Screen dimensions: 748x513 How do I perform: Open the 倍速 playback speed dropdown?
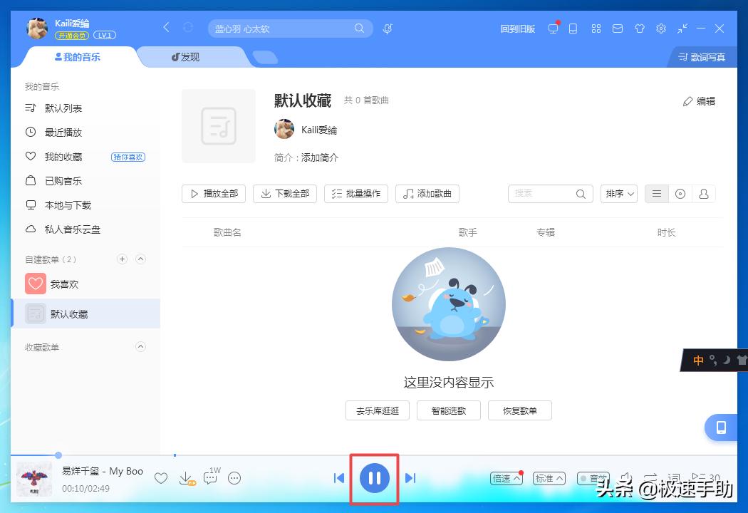[506, 478]
